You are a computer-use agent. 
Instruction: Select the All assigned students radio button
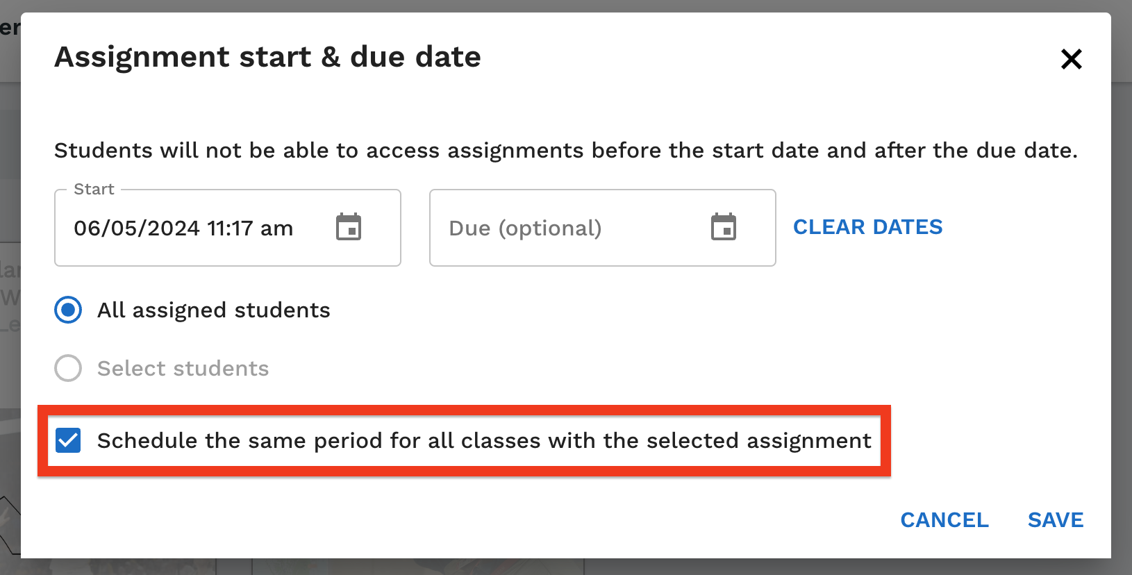pyautogui.click(x=68, y=310)
